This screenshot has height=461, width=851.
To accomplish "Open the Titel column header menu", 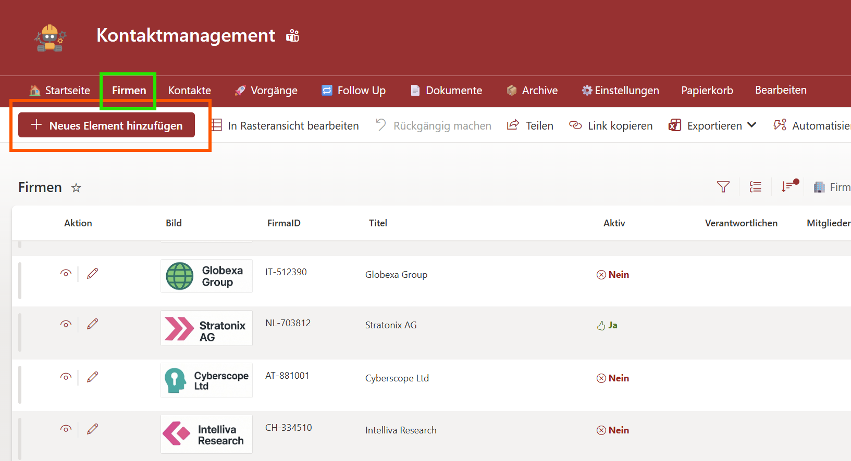I will point(378,223).
